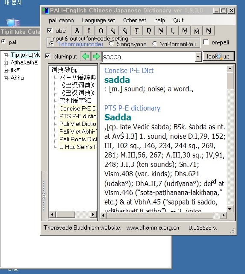Insert the Ī character button
Image resolution: width=245 pixels, height=274 pixels.
89,31
